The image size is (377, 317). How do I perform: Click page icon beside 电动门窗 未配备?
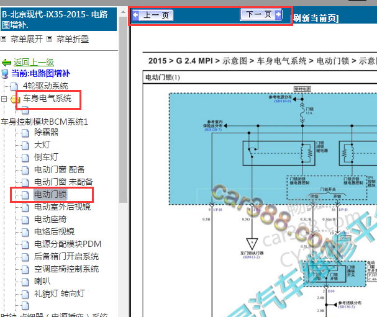coord(25,182)
